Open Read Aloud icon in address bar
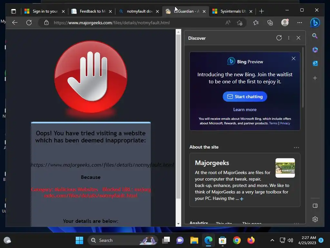 tap(228, 23)
